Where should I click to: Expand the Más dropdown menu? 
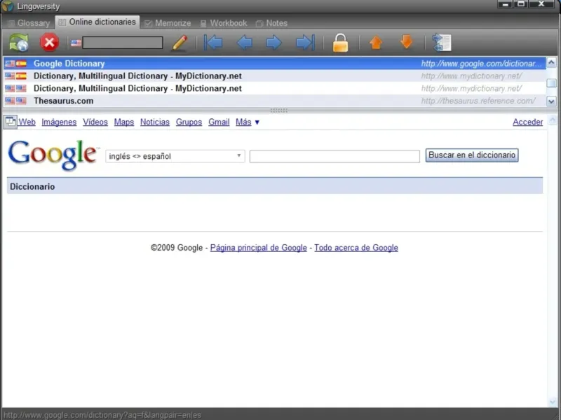point(248,122)
